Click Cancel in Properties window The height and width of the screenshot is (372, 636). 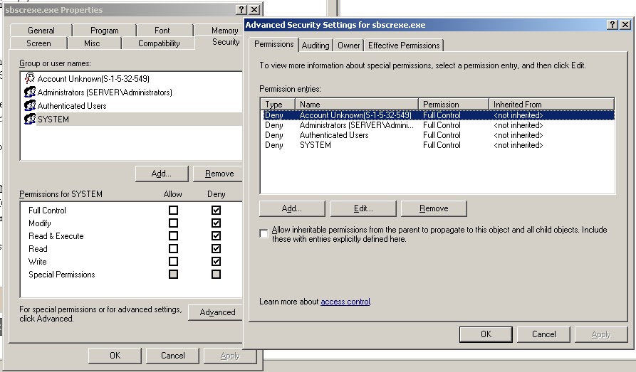click(x=173, y=356)
